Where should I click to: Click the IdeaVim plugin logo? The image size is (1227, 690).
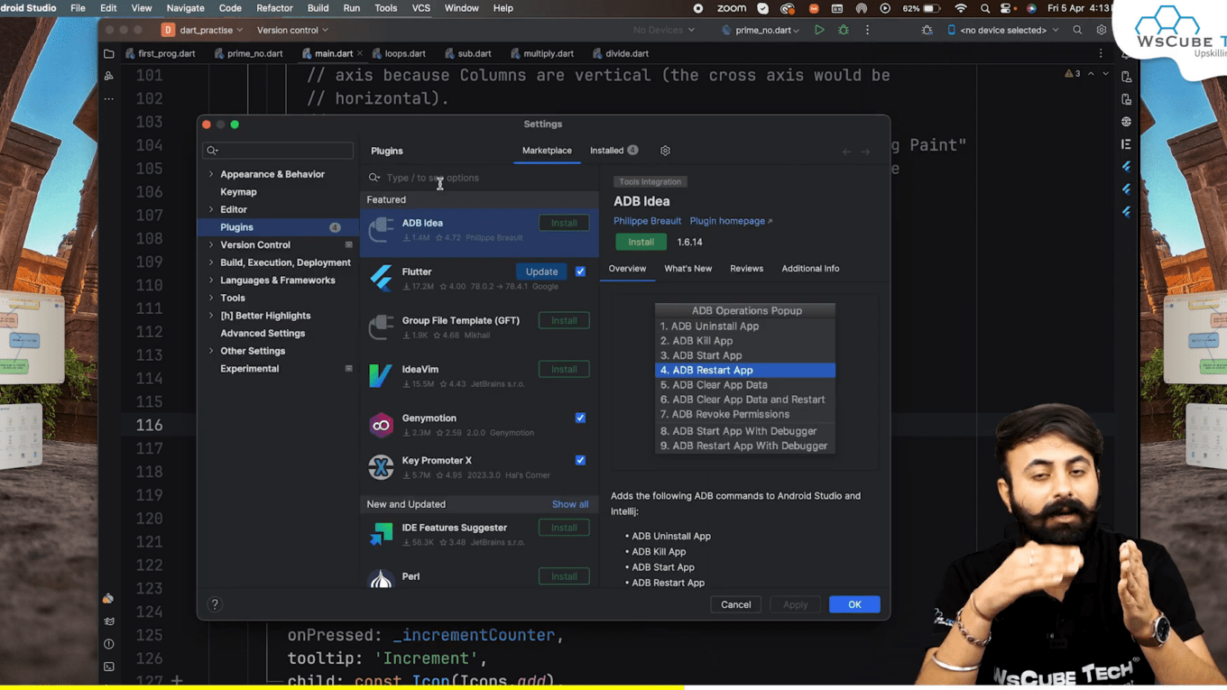coord(381,375)
